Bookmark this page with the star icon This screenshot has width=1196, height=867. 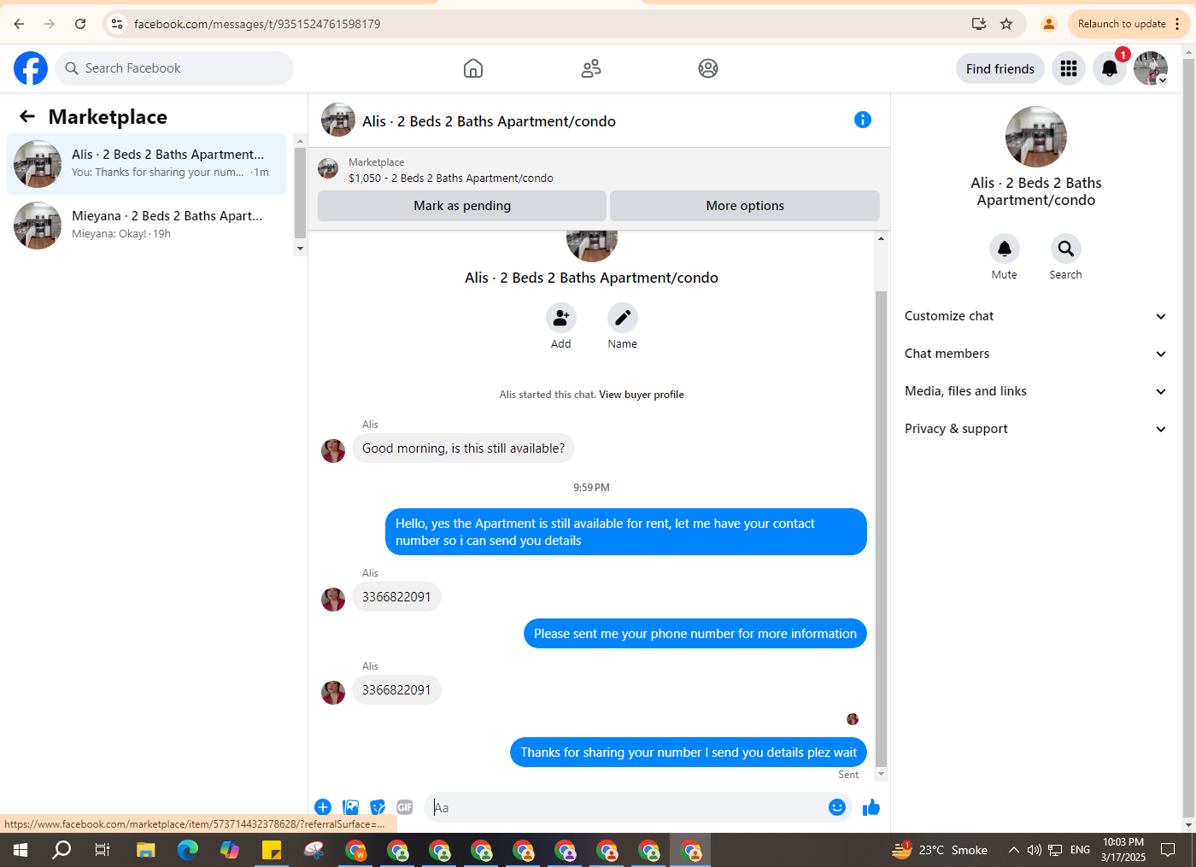tap(1006, 24)
